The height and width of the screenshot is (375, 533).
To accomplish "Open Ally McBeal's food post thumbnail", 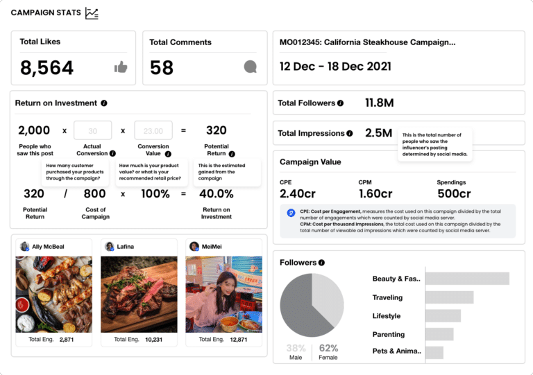I will coord(53,295).
